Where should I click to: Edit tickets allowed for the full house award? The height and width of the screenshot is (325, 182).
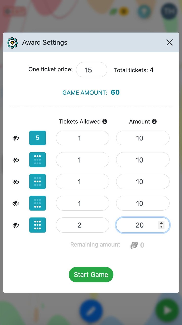[x=82, y=225]
